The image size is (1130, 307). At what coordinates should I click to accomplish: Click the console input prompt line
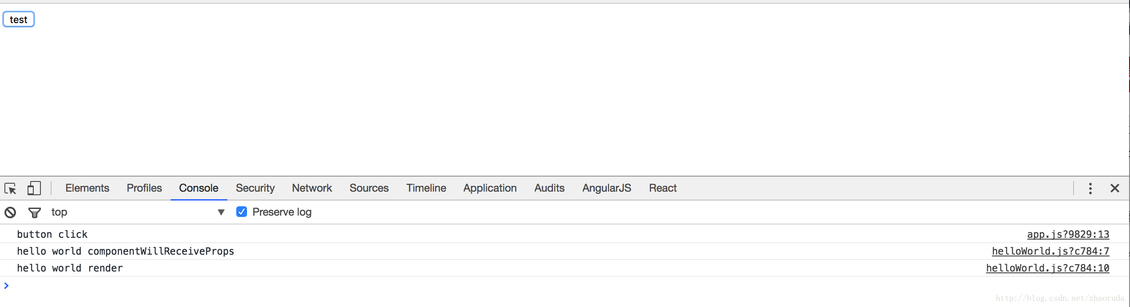tap(533, 286)
